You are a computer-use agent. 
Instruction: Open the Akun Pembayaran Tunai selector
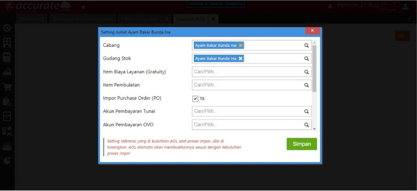tap(247, 111)
